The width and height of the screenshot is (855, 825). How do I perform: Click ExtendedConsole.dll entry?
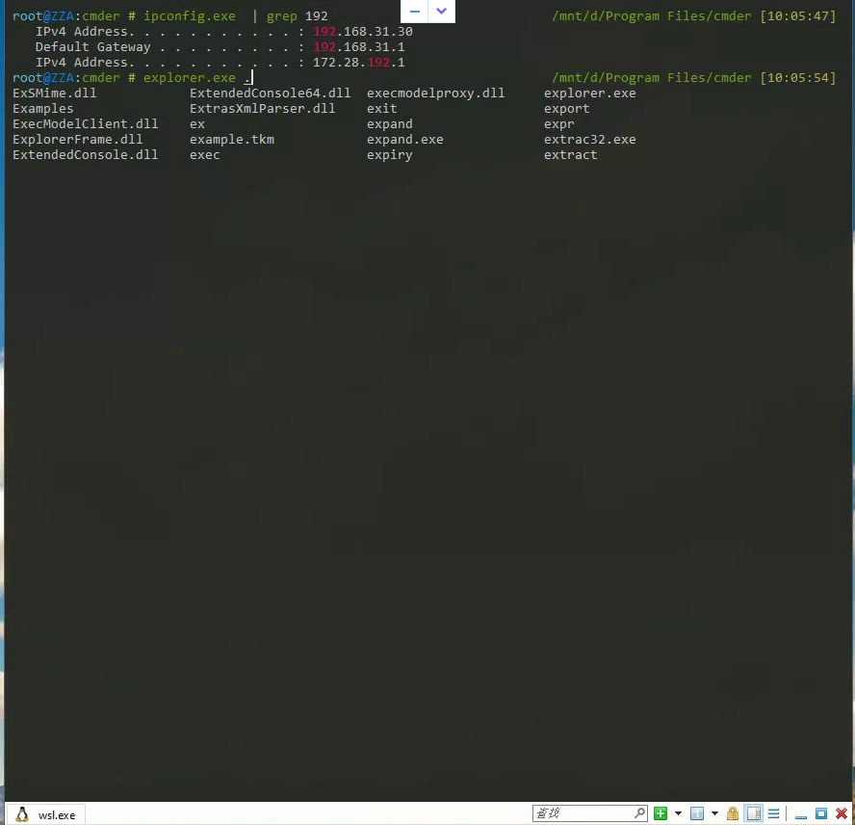(86, 154)
